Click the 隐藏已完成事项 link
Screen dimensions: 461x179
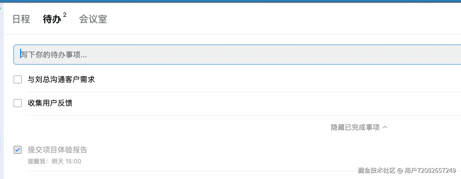(x=355, y=127)
